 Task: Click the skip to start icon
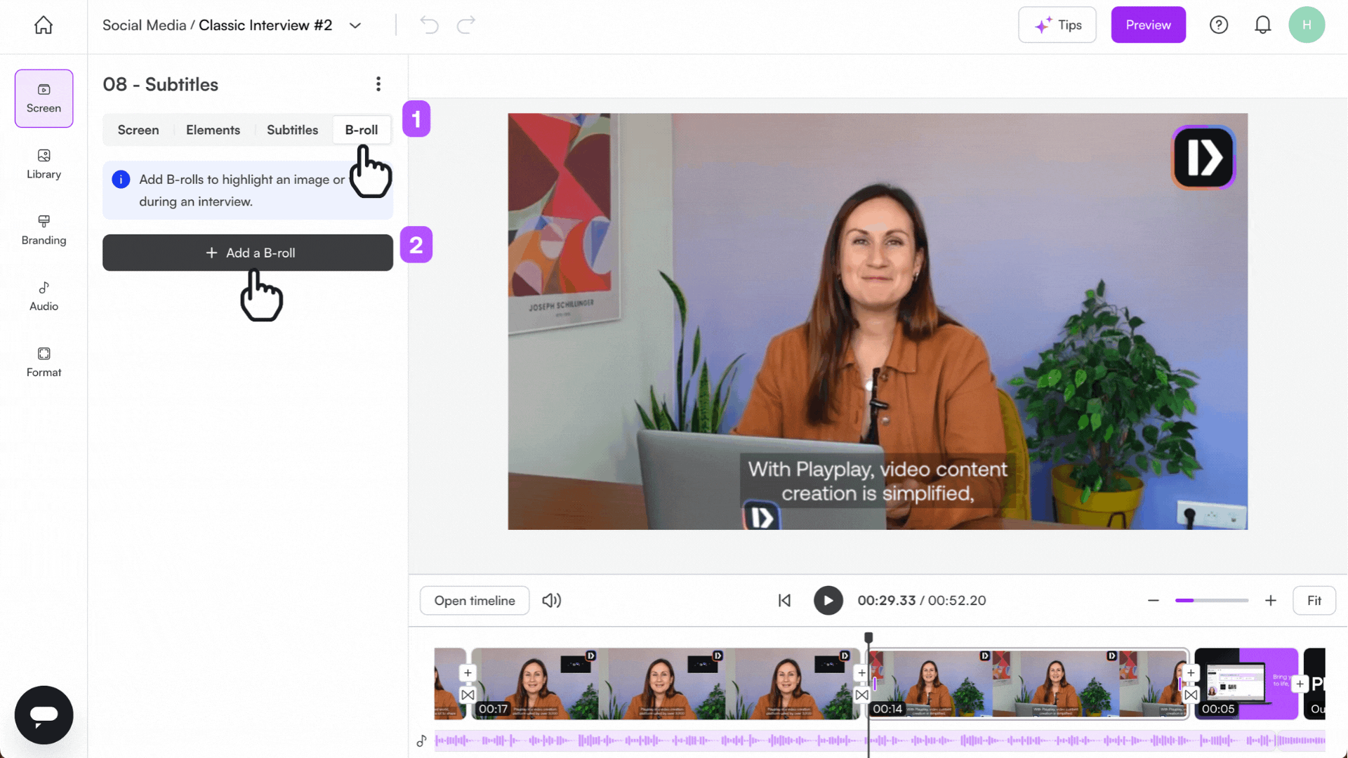pyautogui.click(x=784, y=601)
